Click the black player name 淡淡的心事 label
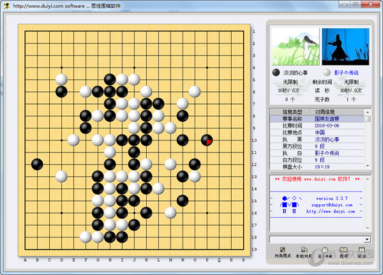383x275 pixels. click(296, 73)
